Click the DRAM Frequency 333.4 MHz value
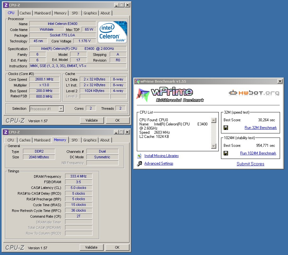This screenshot has height=255, width=288. point(78,176)
